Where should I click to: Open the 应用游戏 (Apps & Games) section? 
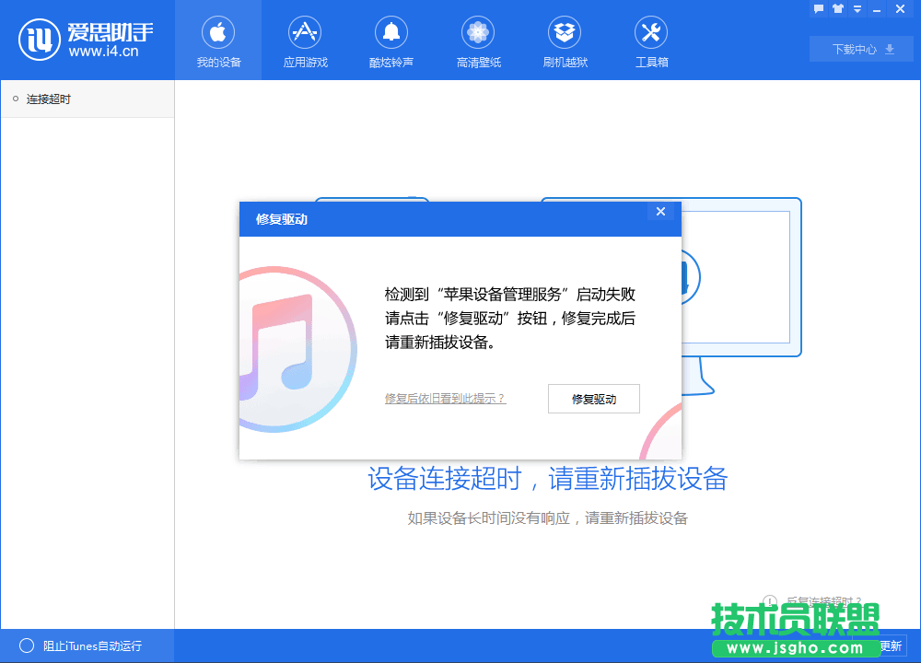pyautogui.click(x=305, y=41)
